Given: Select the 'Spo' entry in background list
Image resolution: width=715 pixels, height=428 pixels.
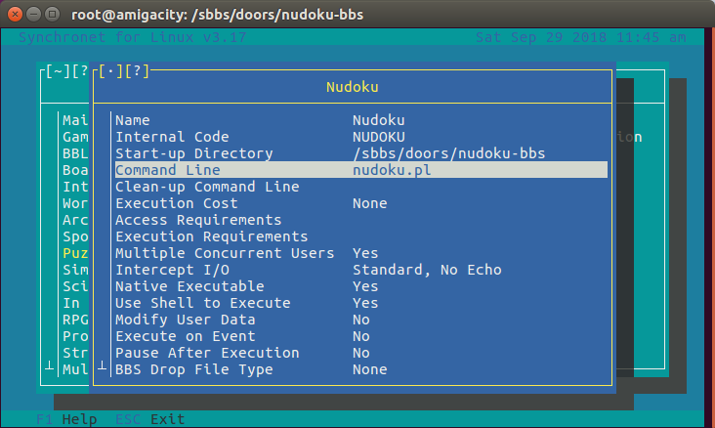Looking at the screenshot, I should click(75, 236).
